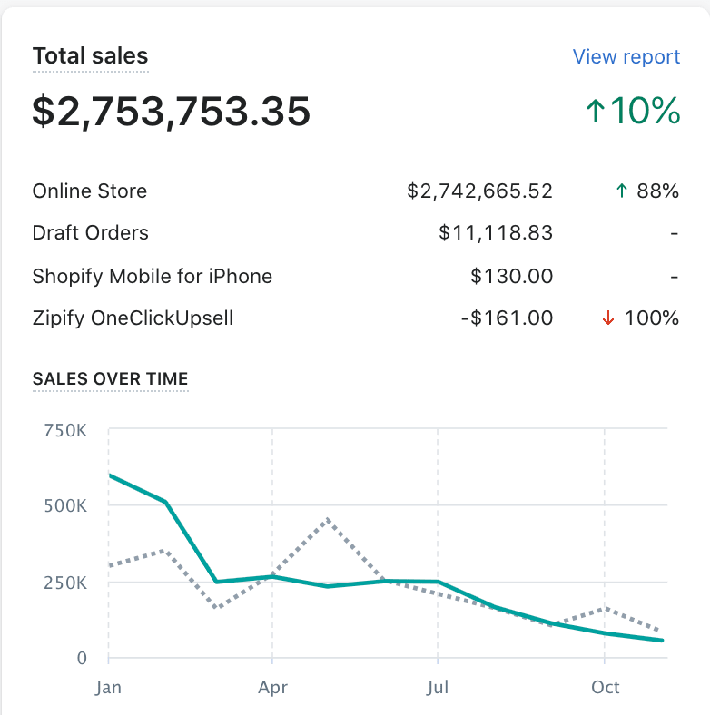Click the green up arrow beside 88%
Viewport: 710px width, 715px height.
621,191
